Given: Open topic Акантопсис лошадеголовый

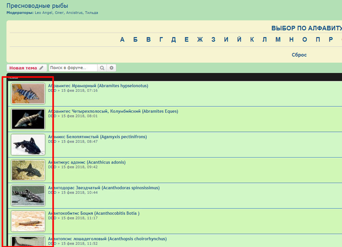Looking at the screenshot, I should click(x=107, y=239).
